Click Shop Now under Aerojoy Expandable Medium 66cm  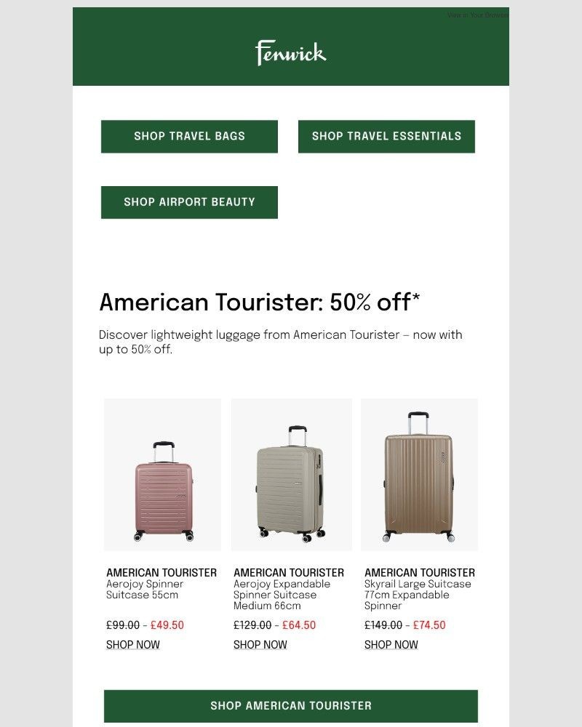[x=260, y=644]
